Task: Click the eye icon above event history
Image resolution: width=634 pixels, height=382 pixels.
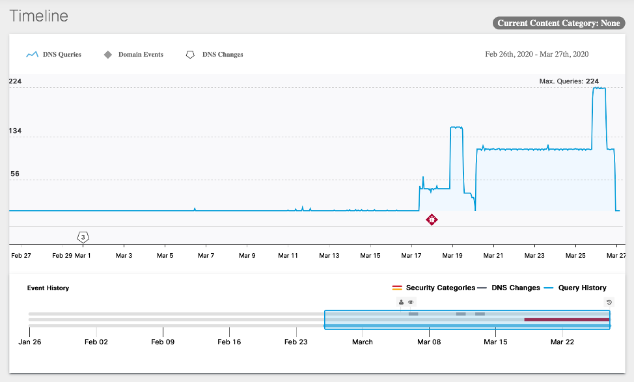Action: [x=411, y=302]
